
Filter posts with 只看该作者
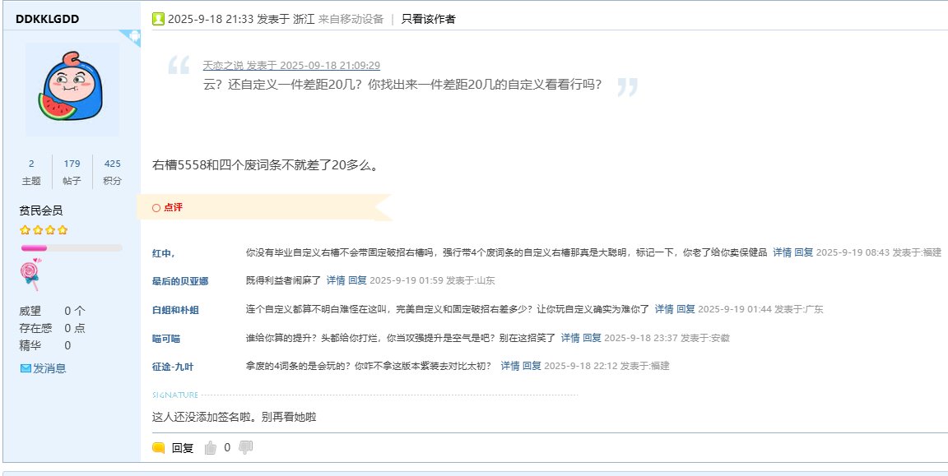[x=428, y=19]
